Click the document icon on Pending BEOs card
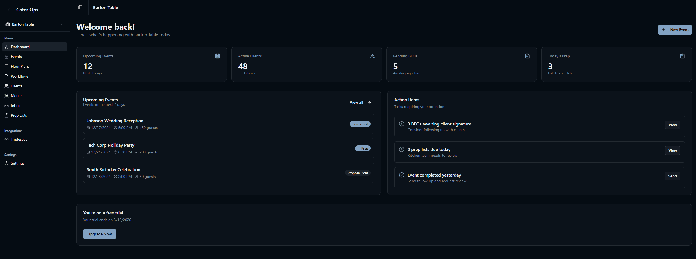Image resolution: width=696 pixels, height=259 pixels. coord(527,56)
